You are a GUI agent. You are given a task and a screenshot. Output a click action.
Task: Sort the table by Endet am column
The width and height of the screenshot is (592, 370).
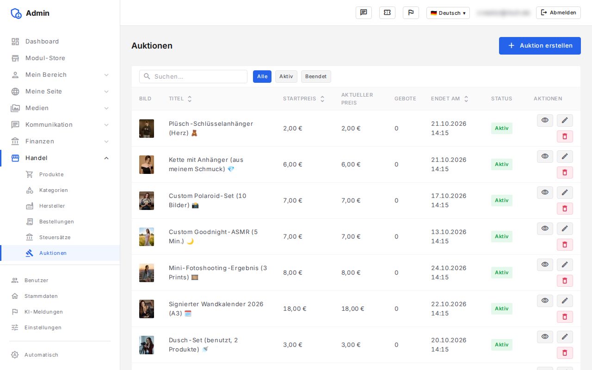coord(450,99)
